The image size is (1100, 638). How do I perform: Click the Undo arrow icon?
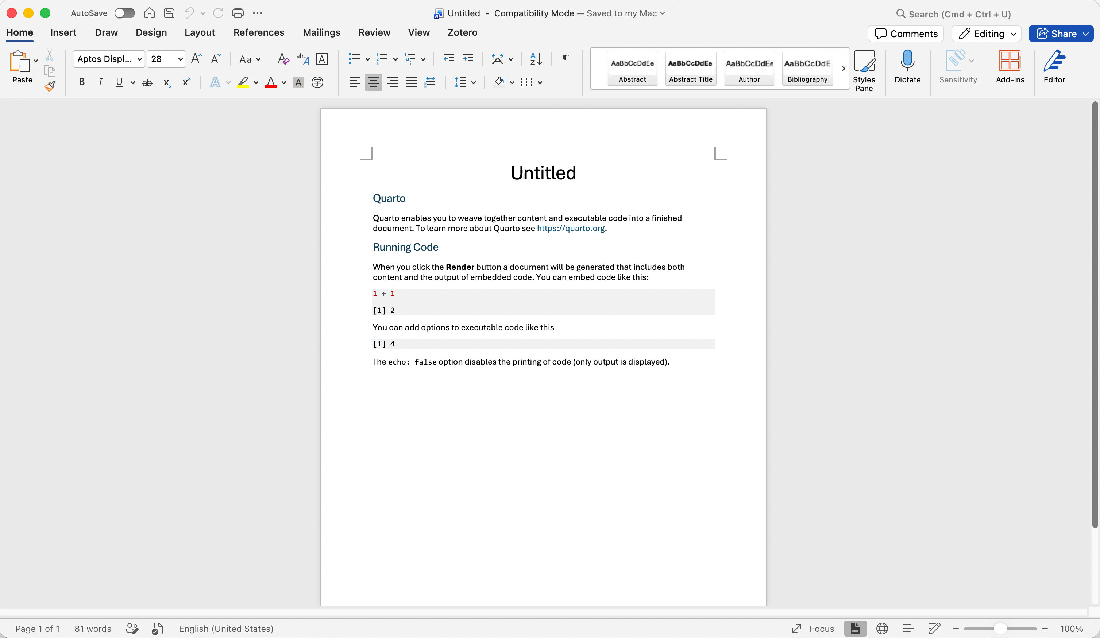tap(189, 13)
